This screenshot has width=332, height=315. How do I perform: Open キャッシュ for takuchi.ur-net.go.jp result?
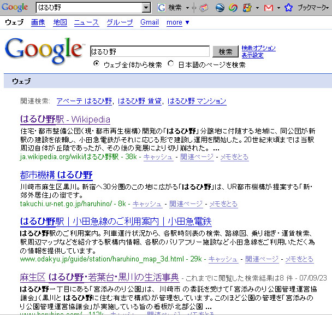point(147,204)
